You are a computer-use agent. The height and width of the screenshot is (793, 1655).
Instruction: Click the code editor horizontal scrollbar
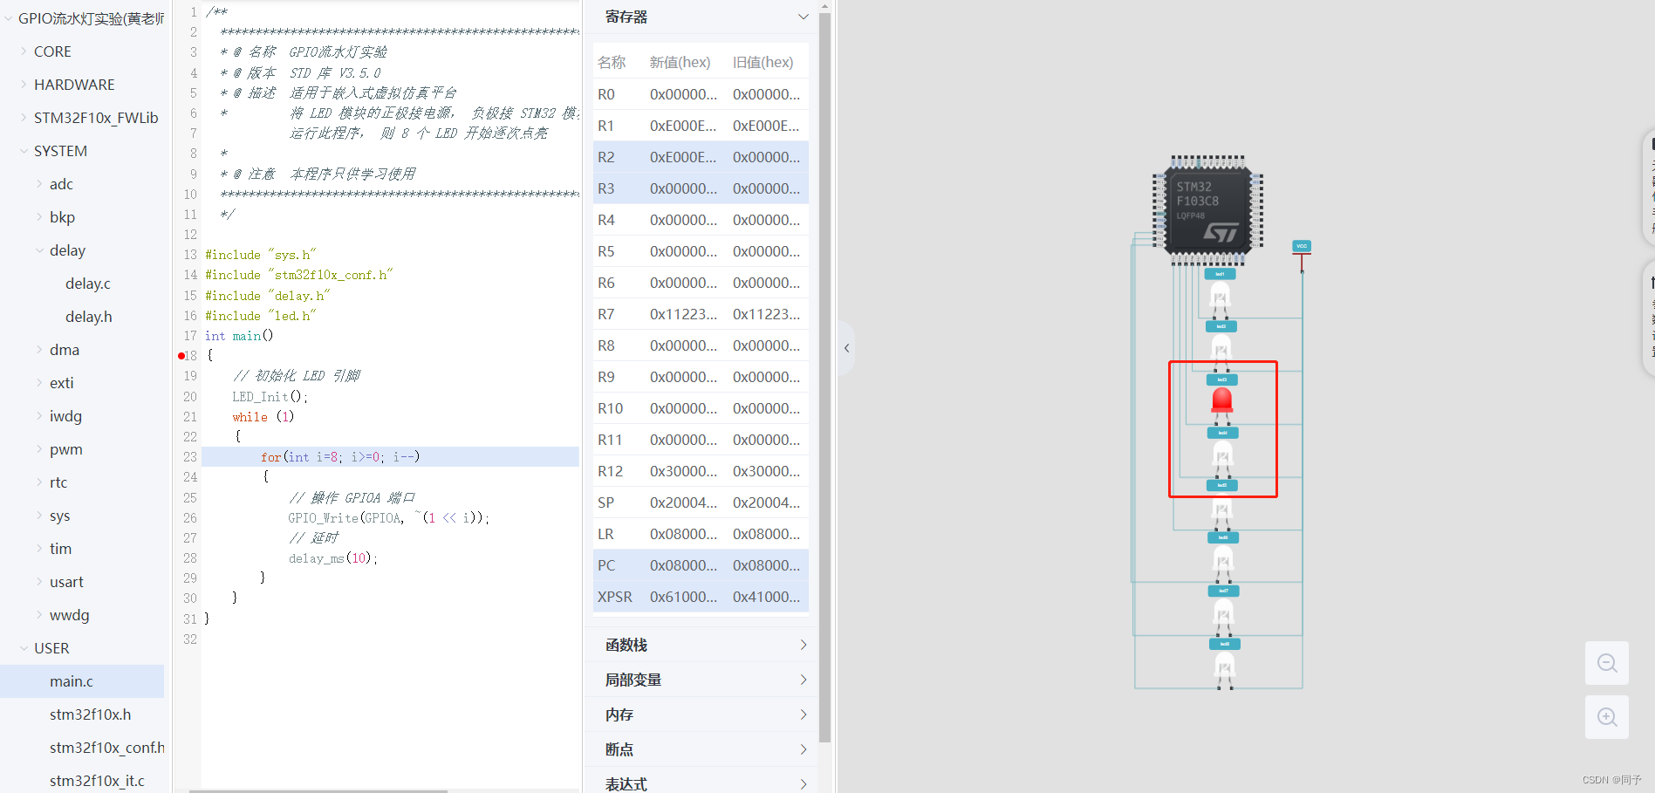[x=318, y=790]
